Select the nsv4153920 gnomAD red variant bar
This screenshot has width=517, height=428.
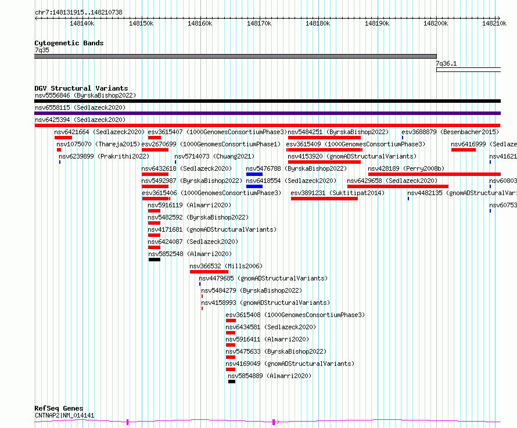point(325,162)
